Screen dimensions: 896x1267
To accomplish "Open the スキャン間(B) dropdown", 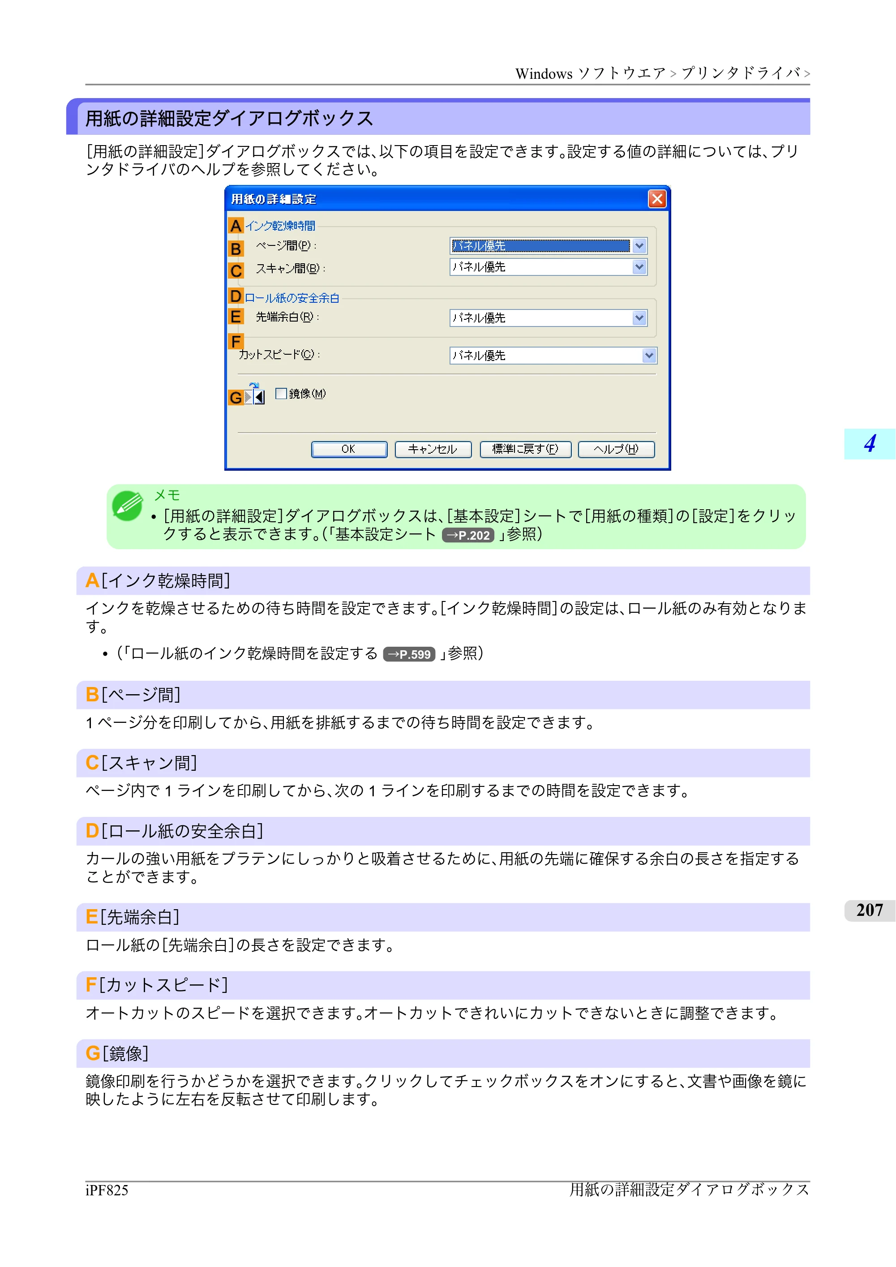I will pos(549,267).
